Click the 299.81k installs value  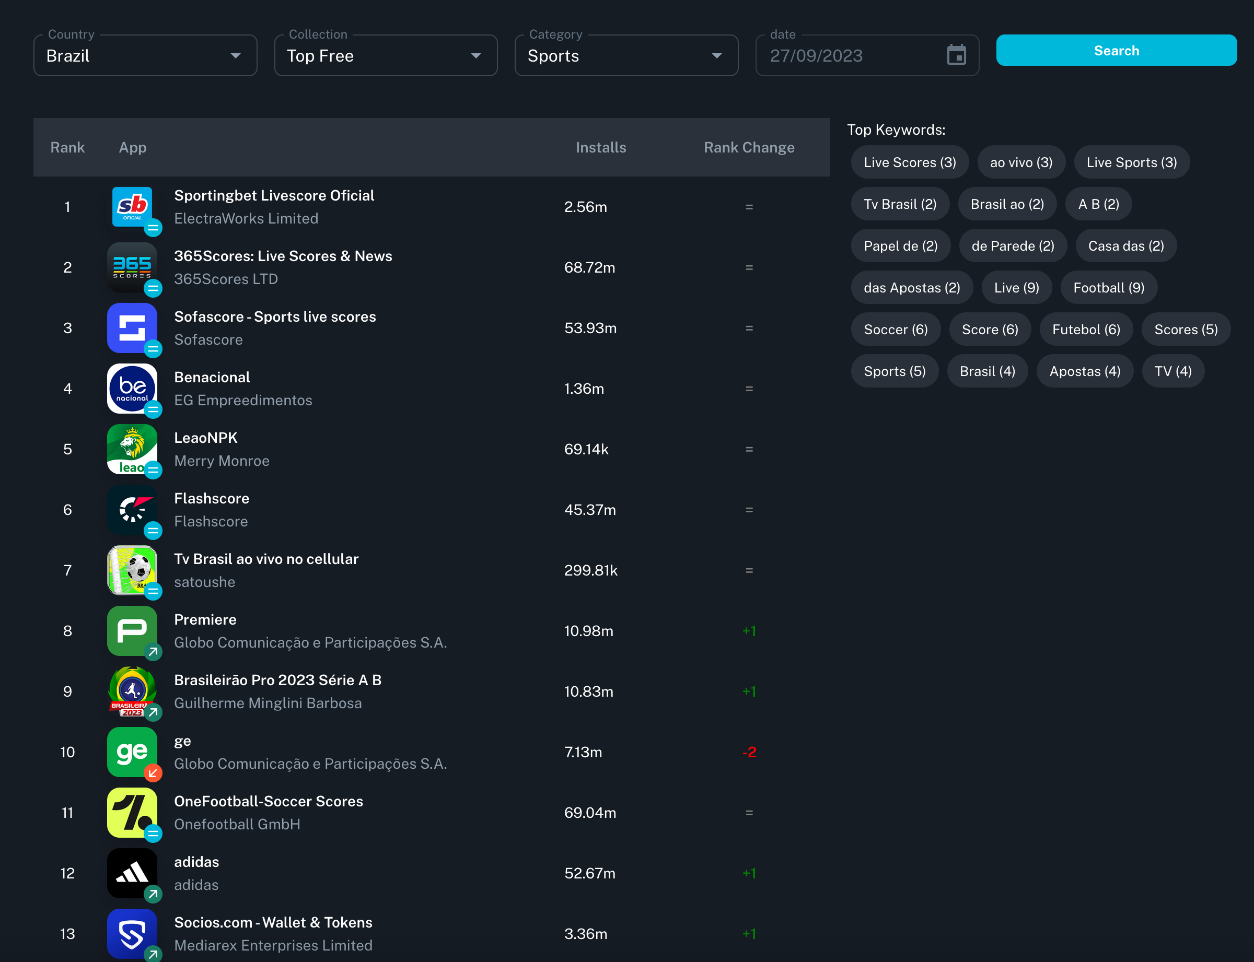pyautogui.click(x=590, y=570)
